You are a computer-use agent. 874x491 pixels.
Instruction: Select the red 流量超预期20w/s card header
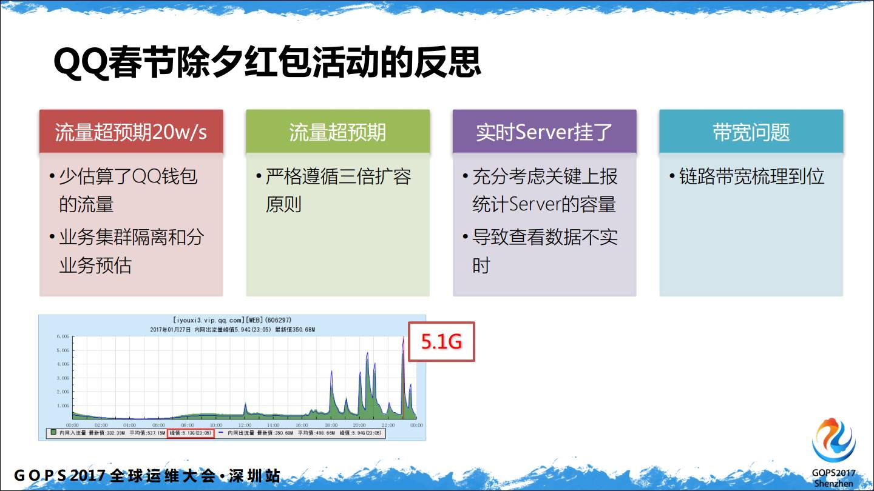(x=131, y=132)
